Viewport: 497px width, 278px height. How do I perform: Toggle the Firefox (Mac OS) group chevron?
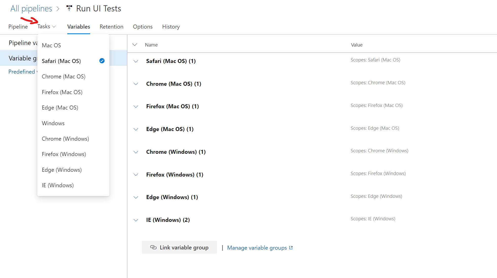136,106
